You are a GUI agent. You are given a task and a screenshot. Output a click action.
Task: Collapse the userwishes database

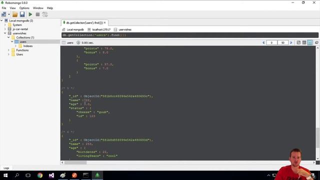[x=5, y=33]
